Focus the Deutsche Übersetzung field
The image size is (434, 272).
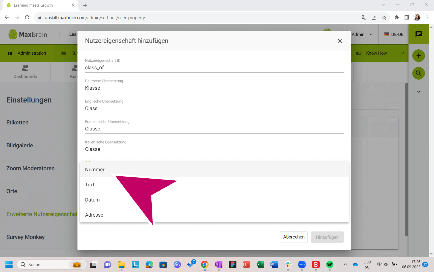[x=214, y=88]
